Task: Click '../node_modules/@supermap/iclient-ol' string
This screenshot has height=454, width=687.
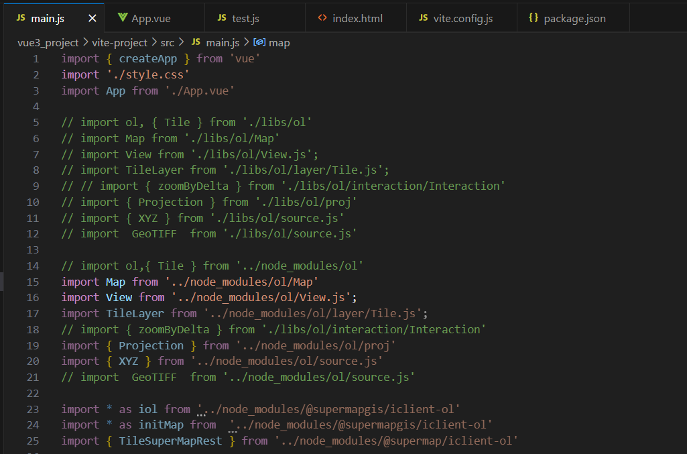Action: coord(396,441)
